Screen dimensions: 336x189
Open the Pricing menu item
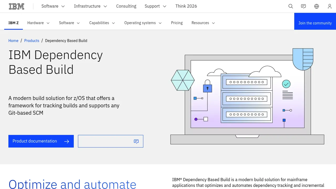pos(177,23)
